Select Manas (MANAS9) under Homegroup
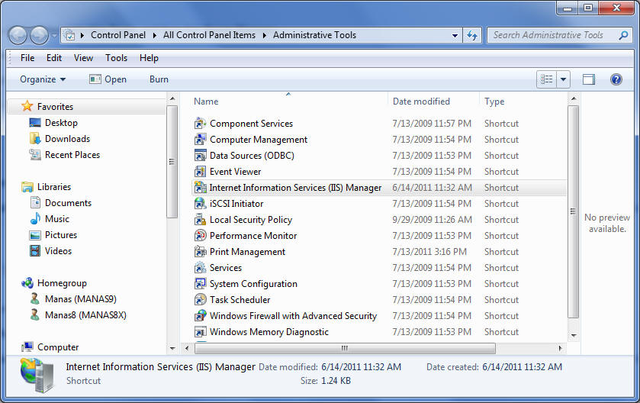Viewport: 640px width, 403px height. [x=80, y=299]
